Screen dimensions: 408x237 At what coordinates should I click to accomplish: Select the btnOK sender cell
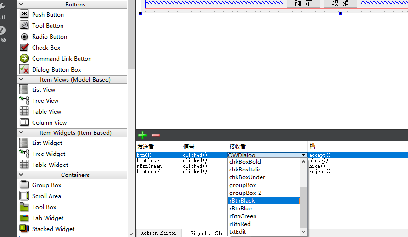pyautogui.click(x=158, y=155)
